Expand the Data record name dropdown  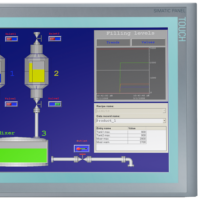164,121
